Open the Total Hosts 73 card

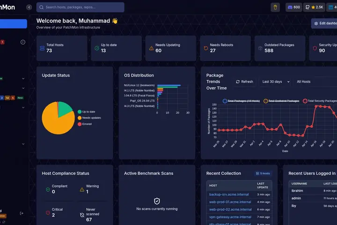coord(62,48)
